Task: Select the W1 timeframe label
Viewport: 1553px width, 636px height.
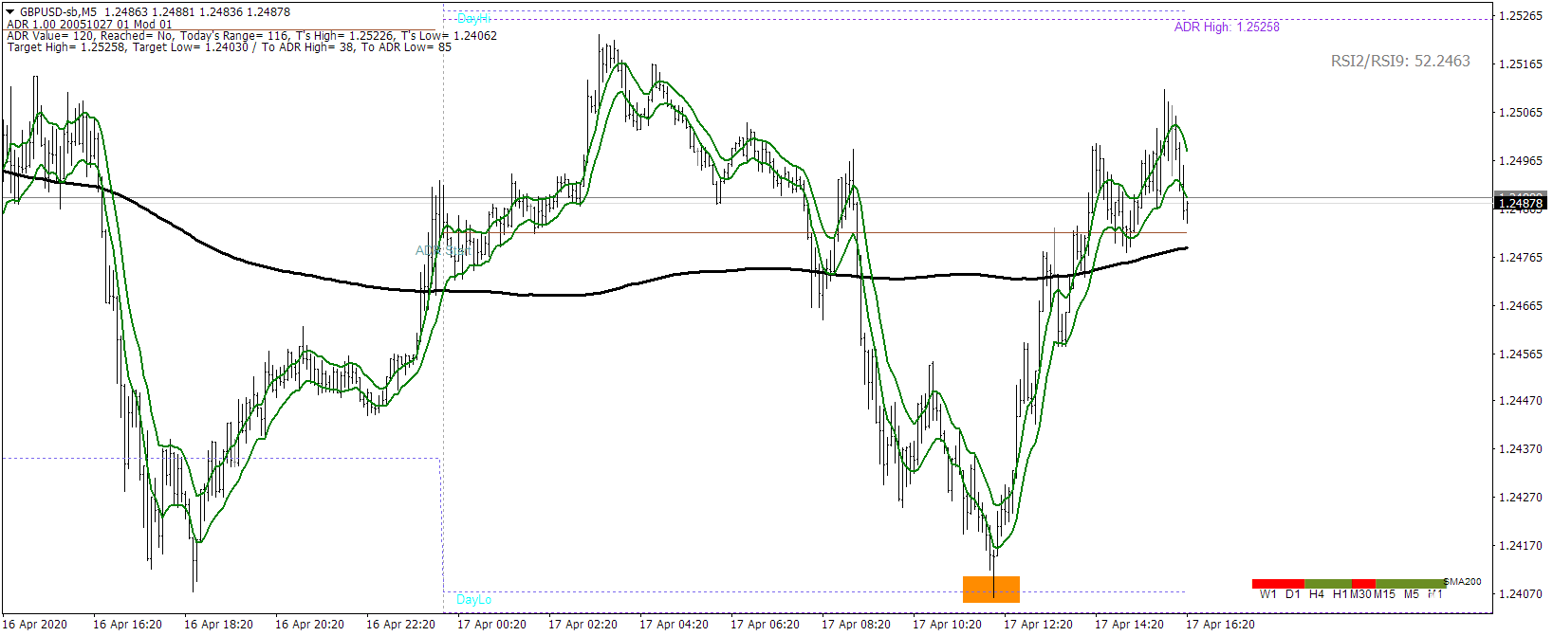Action: point(1268,594)
